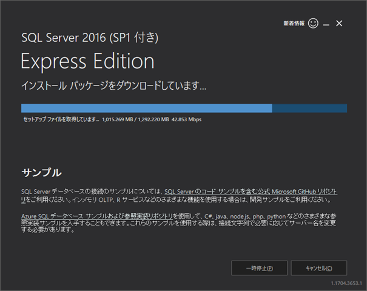Pause the download with 一時停止(P)
Image resolution: width=367 pixels, height=291 pixels.
click(x=260, y=268)
